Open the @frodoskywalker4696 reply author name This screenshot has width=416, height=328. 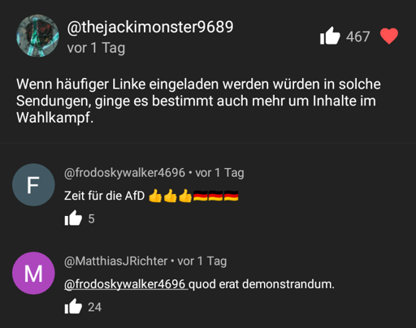[x=124, y=173]
